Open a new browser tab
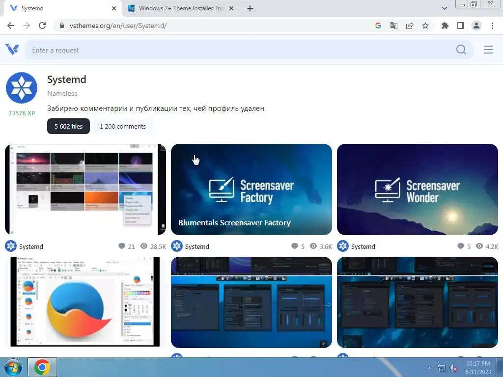503x377 pixels. 250,8
